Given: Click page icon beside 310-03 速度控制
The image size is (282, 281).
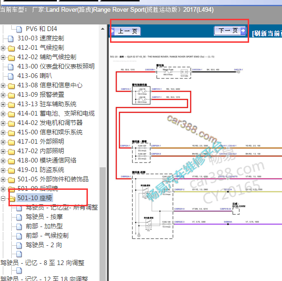Looking at the screenshot, I should (11, 39).
